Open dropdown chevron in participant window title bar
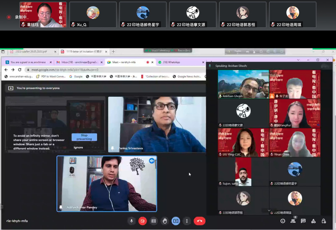Image resolution: width=336 pixels, height=230 pixels. point(298,60)
